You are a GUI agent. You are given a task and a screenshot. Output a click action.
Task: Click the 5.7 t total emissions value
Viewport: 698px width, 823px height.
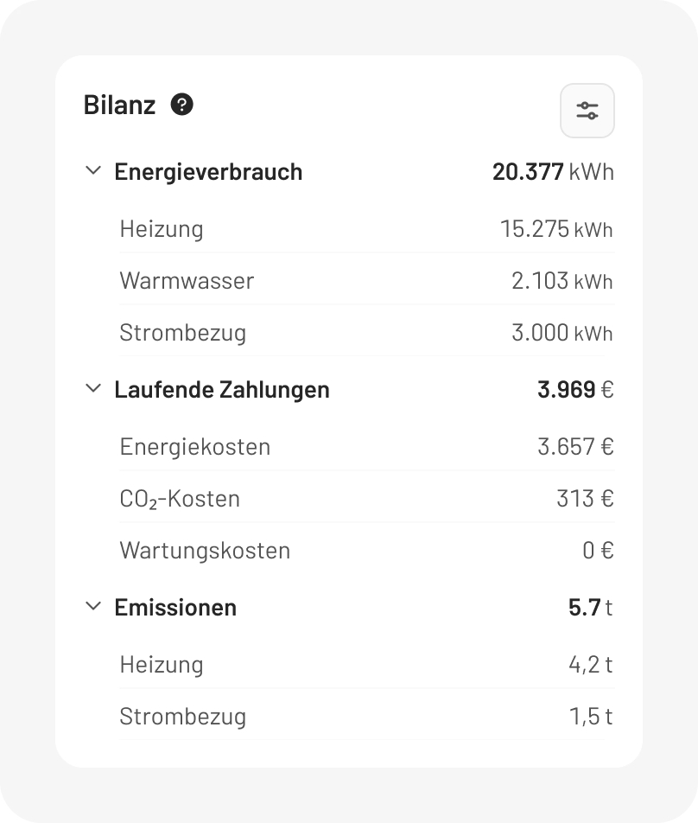coord(590,608)
